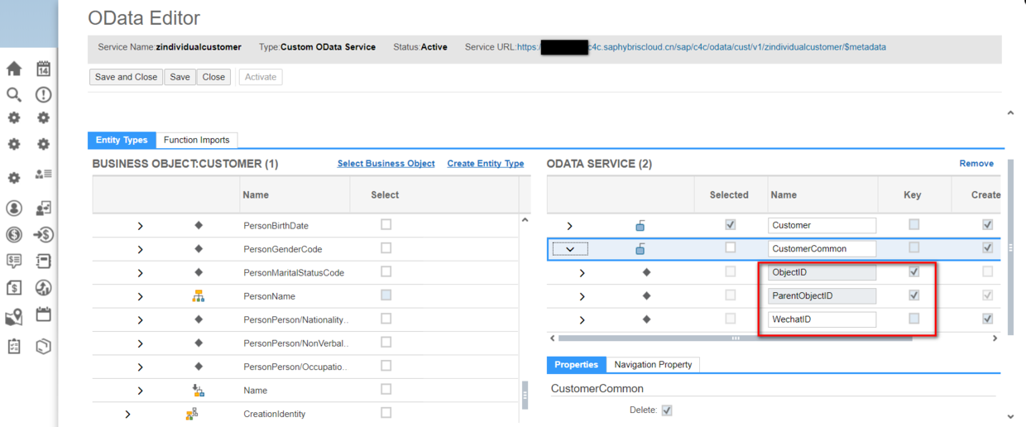Screen dimensions: 1026x427
Task: Click the exclamation alert icon
Action: (x=43, y=95)
